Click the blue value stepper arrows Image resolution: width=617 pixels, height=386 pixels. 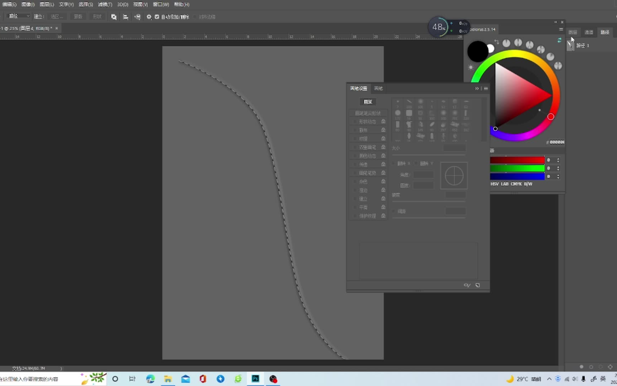(x=558, y=177)
